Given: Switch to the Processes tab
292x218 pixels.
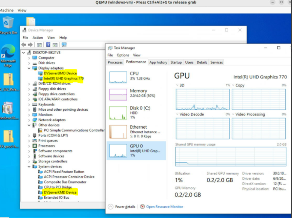Looking at the screenshot, I should click(115, 62).
